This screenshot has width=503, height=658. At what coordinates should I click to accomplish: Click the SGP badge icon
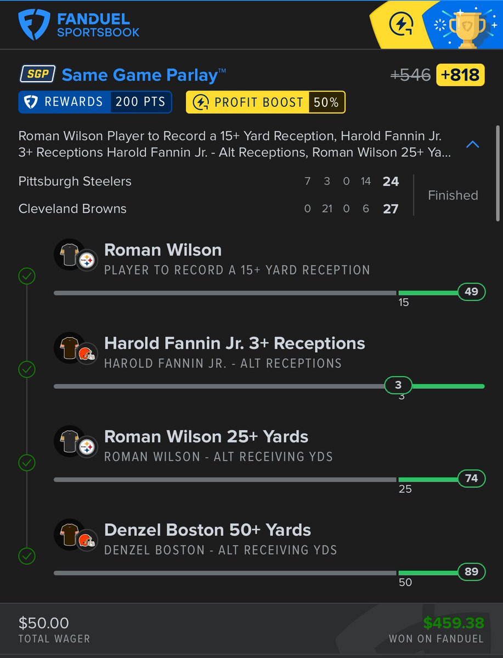[x=38, y=75]
